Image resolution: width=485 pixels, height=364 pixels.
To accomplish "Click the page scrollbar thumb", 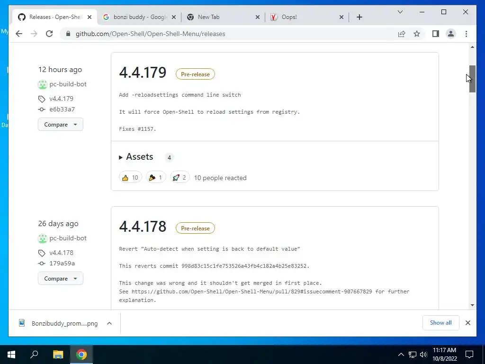I will pos(472,79).
